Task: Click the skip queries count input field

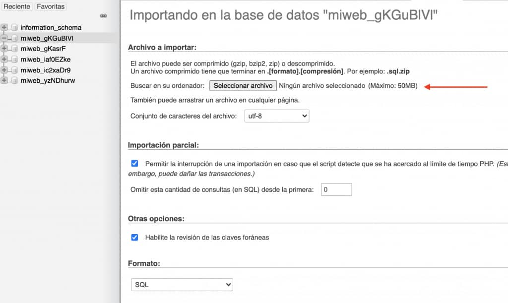Action: [336, 189]
